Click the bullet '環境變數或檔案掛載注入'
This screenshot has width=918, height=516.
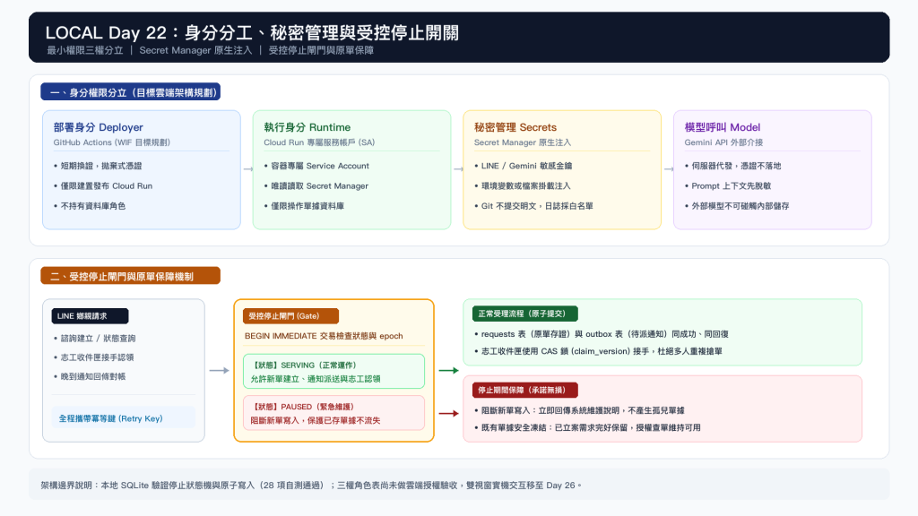525,186
